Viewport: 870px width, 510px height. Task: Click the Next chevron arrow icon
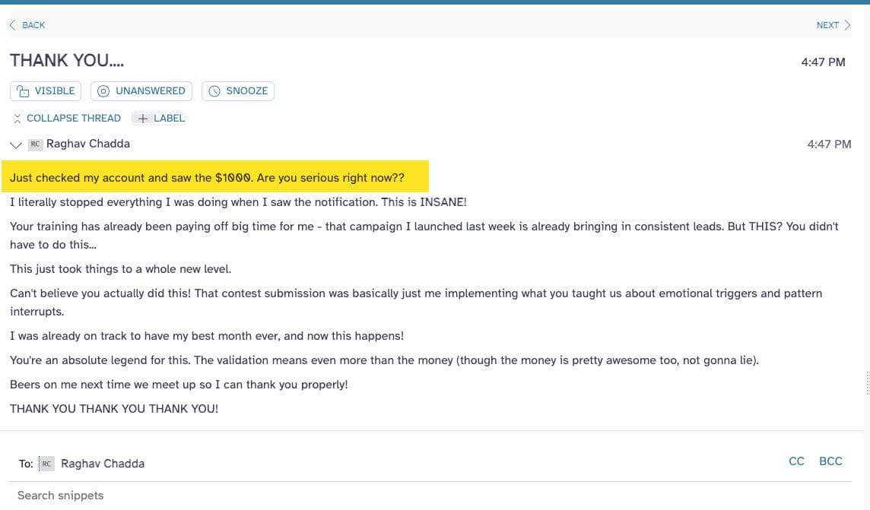point(847,25)
